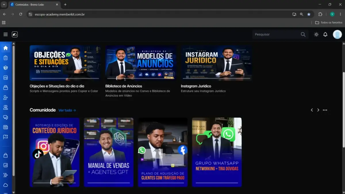
Task: Go to Home in the sidebar
Action: (x=5, y=48)
